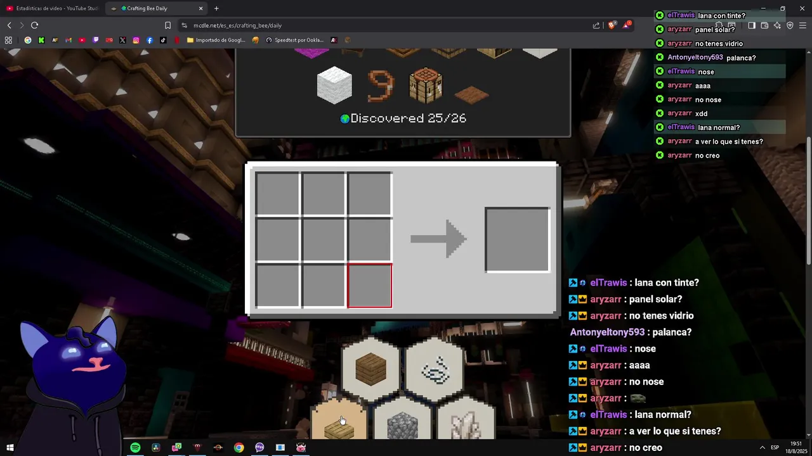Open the Google bookmark
Viewport: 812px width, 456px height.
[28, 40]
